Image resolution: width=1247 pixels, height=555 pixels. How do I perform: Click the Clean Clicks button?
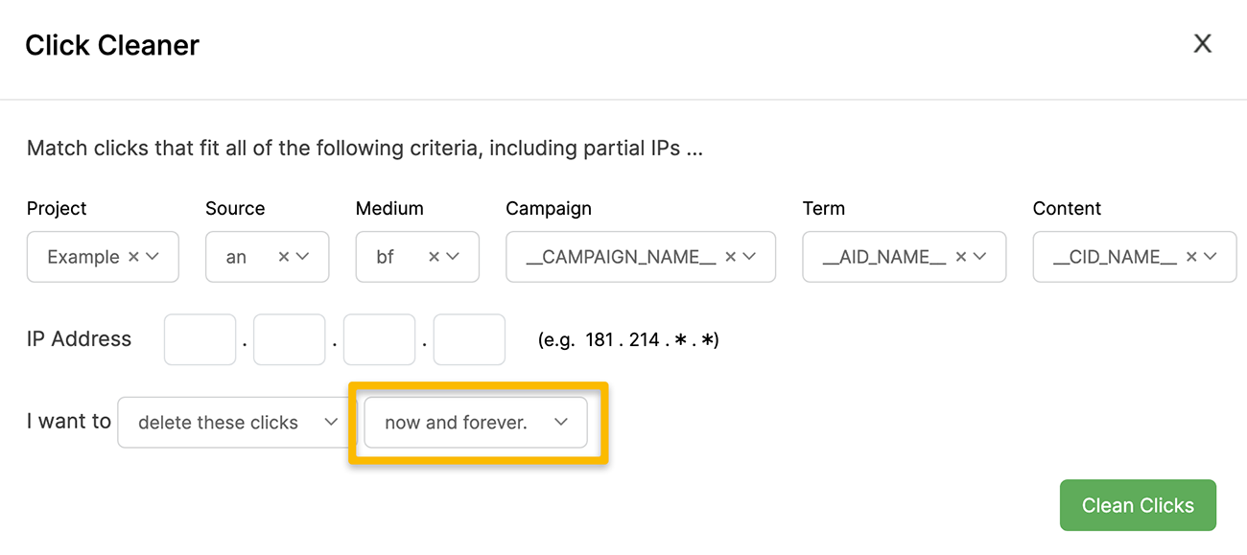click(1138, 505)
